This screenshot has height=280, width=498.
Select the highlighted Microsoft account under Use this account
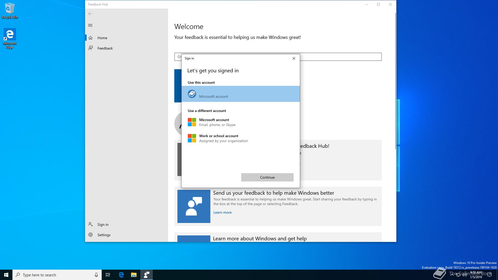coord(240,94)
